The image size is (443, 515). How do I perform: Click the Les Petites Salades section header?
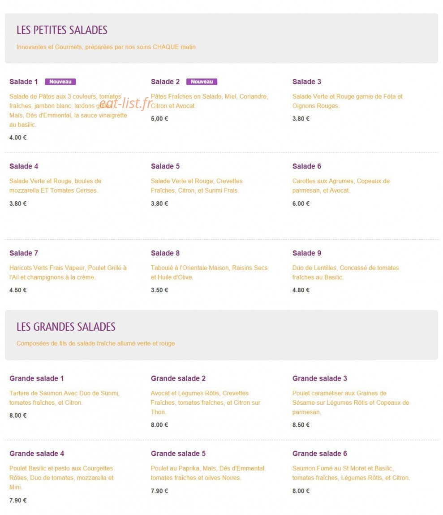(62, 30)
